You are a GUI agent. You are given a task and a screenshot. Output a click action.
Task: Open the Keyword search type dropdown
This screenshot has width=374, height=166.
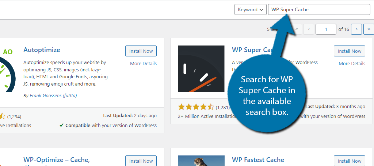(251, 9)
